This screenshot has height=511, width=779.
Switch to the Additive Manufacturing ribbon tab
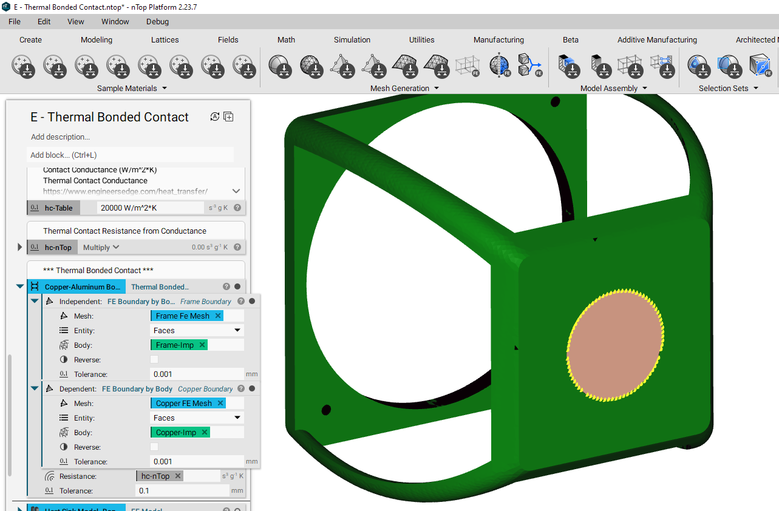658,39
